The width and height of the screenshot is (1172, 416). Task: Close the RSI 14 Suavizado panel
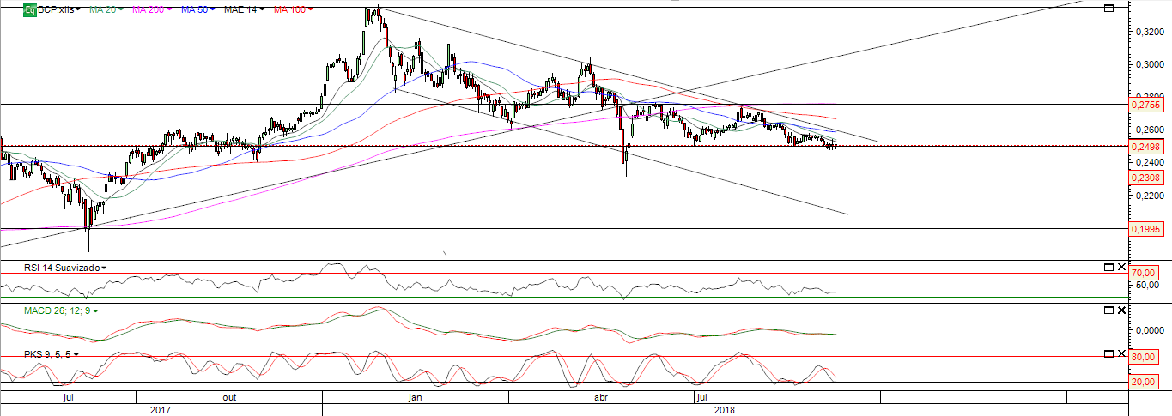click(1122, 268)
